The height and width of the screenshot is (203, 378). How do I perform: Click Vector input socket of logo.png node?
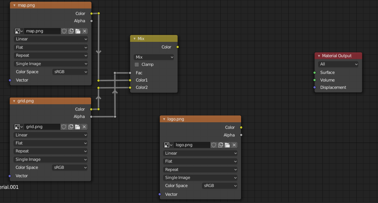click(x=160, y=194)
